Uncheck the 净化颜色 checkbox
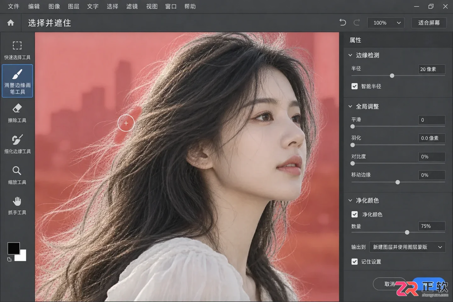Viewport: 453px width, 302px height. pos(355,214)
